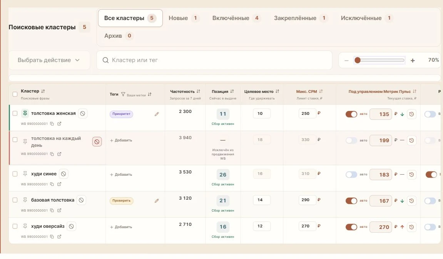Click the zoom slider handle
Screen dimensions: 443x259
(x=358, y=60)
